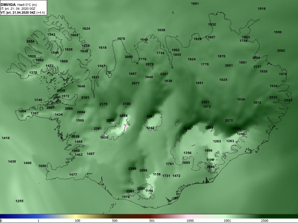Viewport: 298px width, 223px height.
Task: Click the map value 2005
Action: click(129, 57)
